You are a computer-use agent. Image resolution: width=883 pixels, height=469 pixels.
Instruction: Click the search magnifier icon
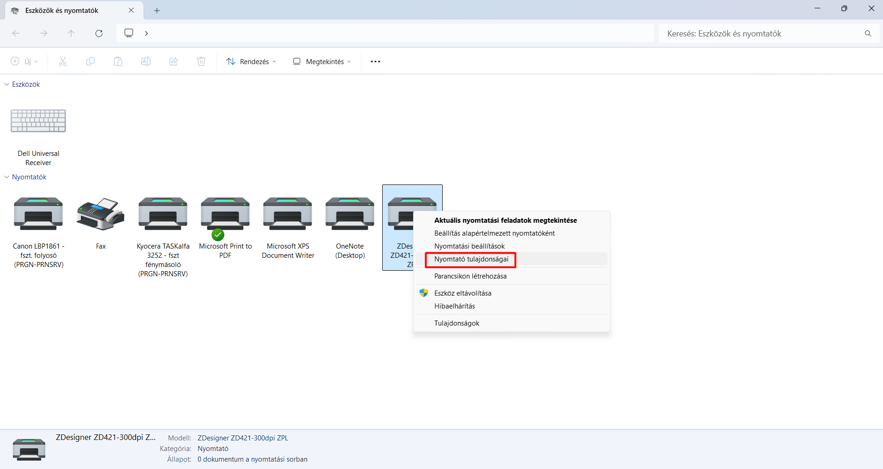[868, 33]
